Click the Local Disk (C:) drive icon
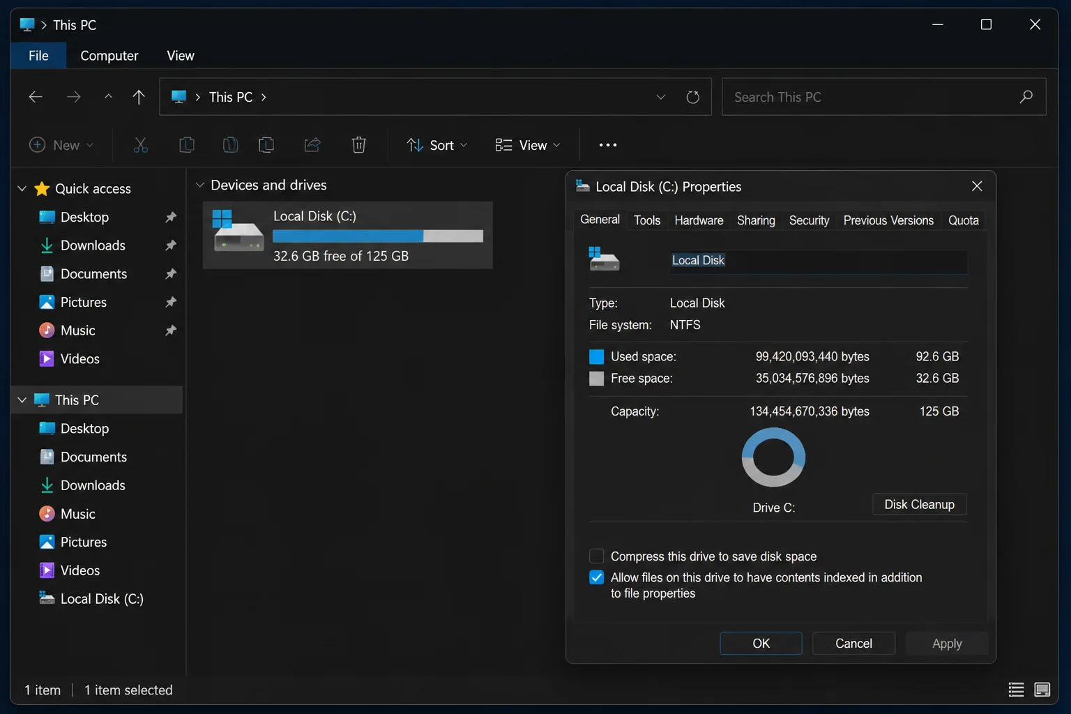The width and height of the screenshot is (1071, 714). (238, 230)
